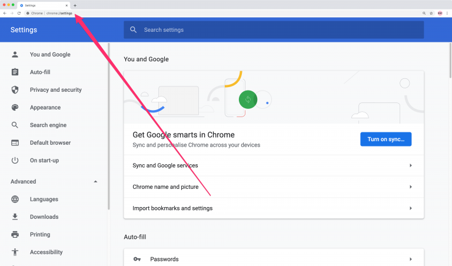Open On start-up settings

pos(44,160)
